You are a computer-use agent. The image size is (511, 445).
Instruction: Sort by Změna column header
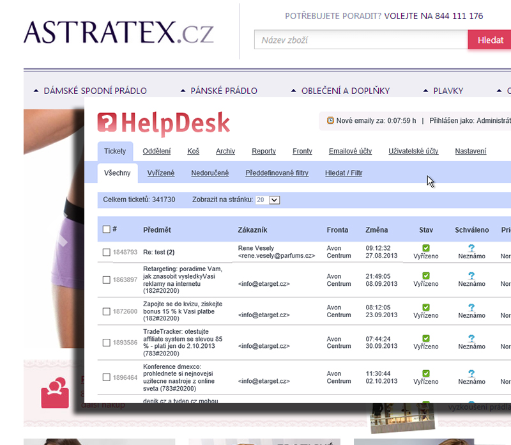376,230
